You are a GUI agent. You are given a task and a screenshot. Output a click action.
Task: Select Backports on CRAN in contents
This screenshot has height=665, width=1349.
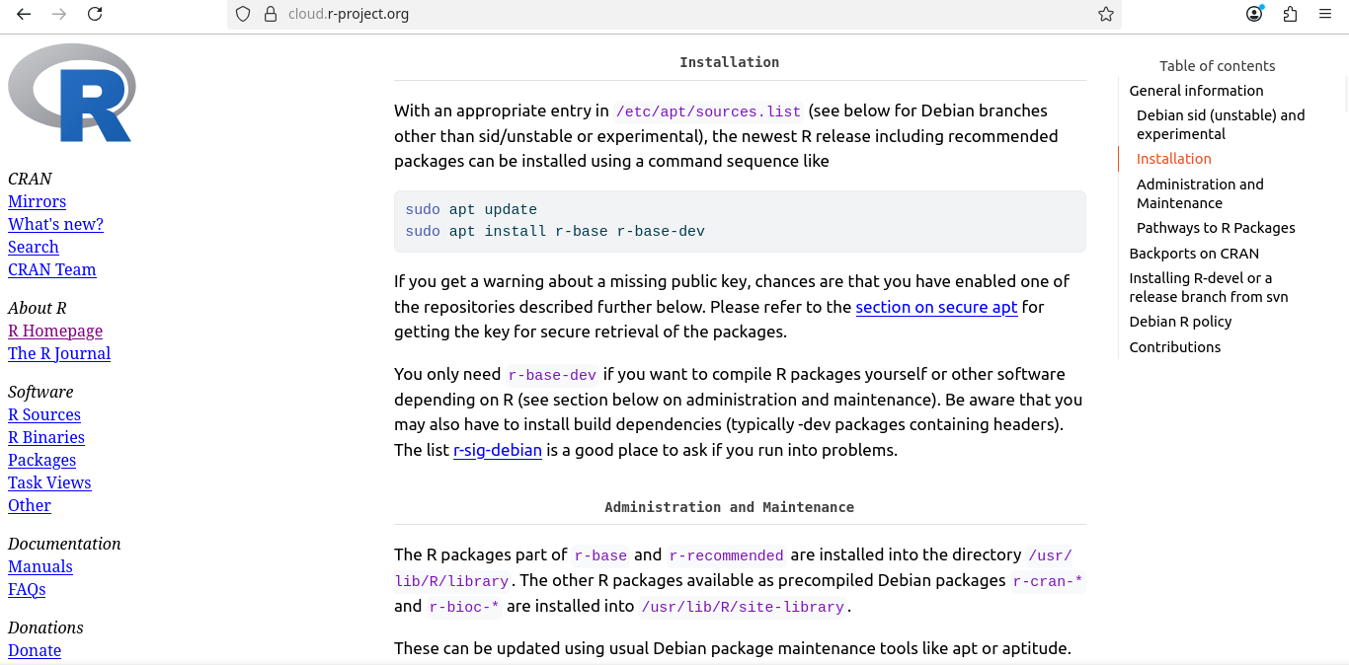1194,254
